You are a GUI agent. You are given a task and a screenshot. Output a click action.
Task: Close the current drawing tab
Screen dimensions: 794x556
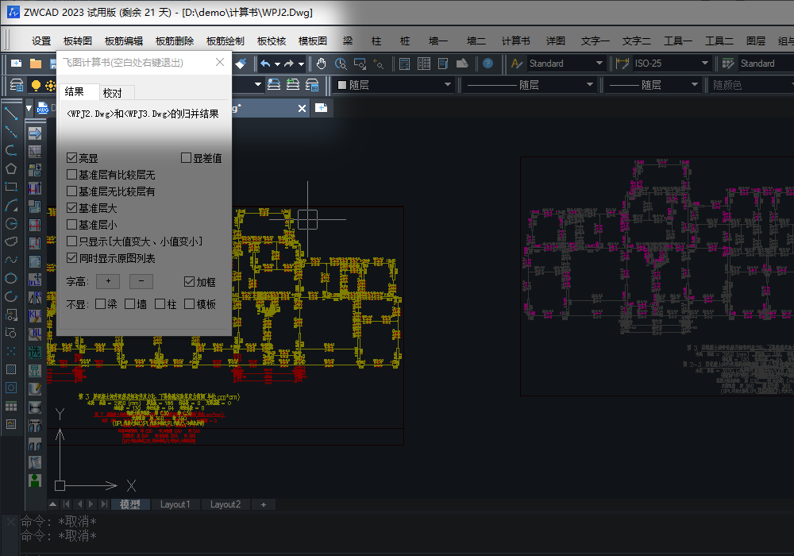coord(302,108)
